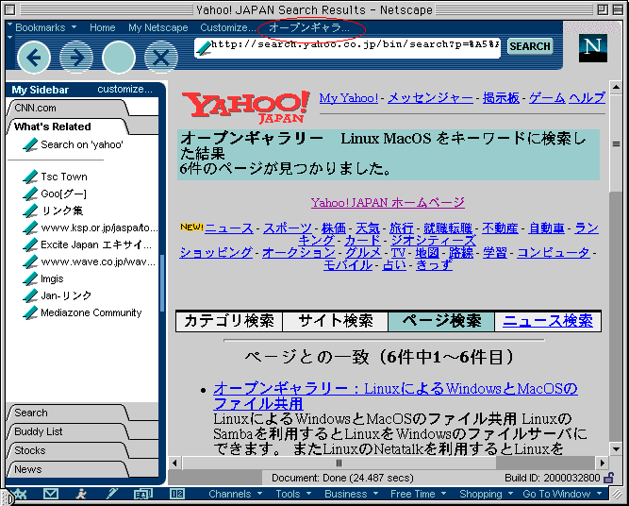The height and width of the screenshot is (506, 629).
Task: Collapse the navigation toolbar with its triangle
Action: tap(10, 38)
